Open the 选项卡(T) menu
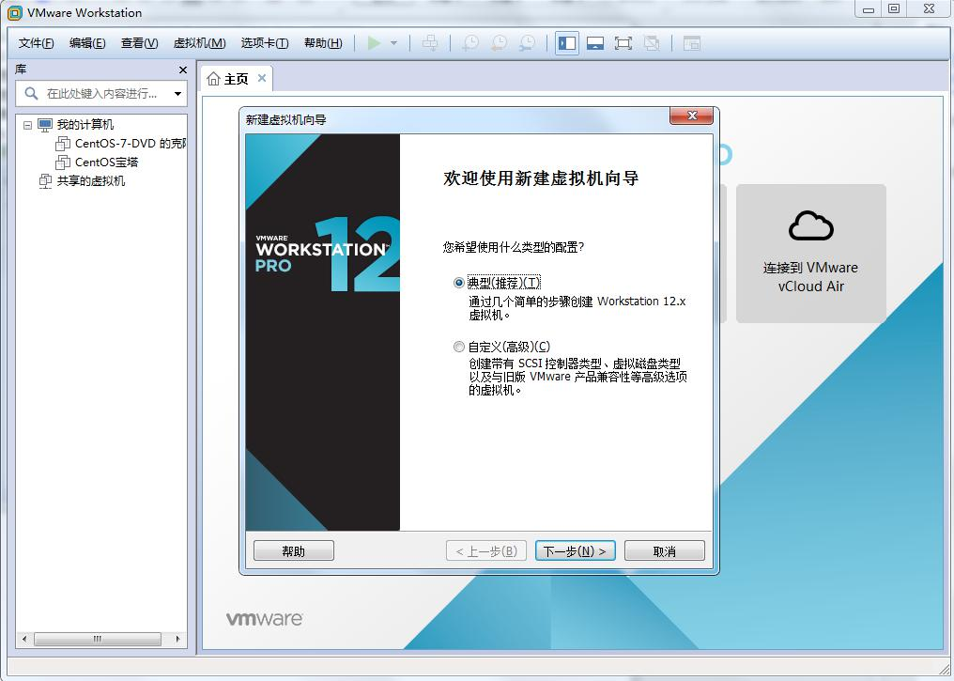 (265, 43)
